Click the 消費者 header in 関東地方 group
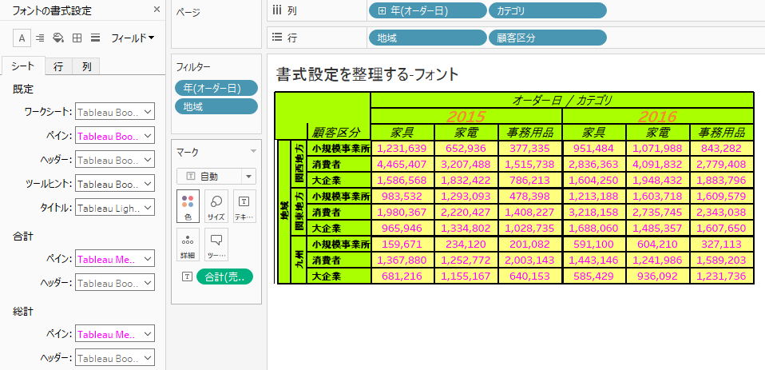This screenshot has width=765, height=370. tap(339, 213)
